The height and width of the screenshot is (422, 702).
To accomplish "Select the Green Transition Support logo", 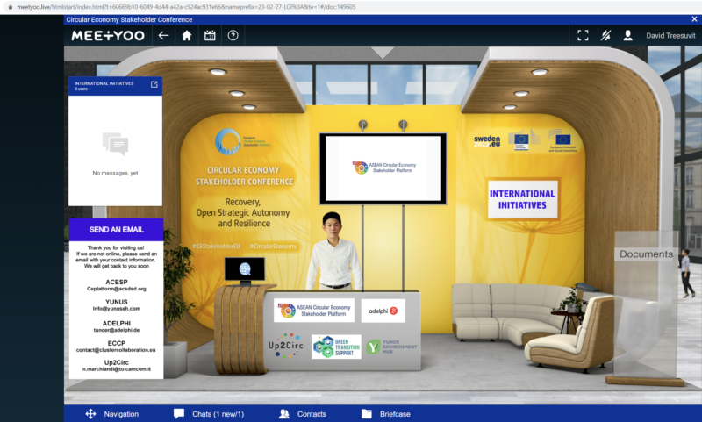I will click(336, 347).
